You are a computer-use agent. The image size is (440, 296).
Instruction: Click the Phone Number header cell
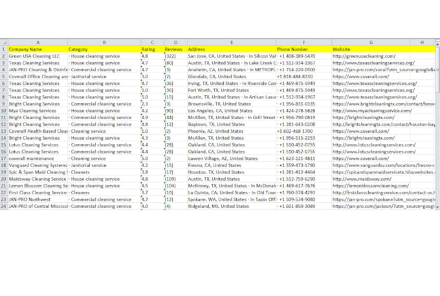point(304,49)
